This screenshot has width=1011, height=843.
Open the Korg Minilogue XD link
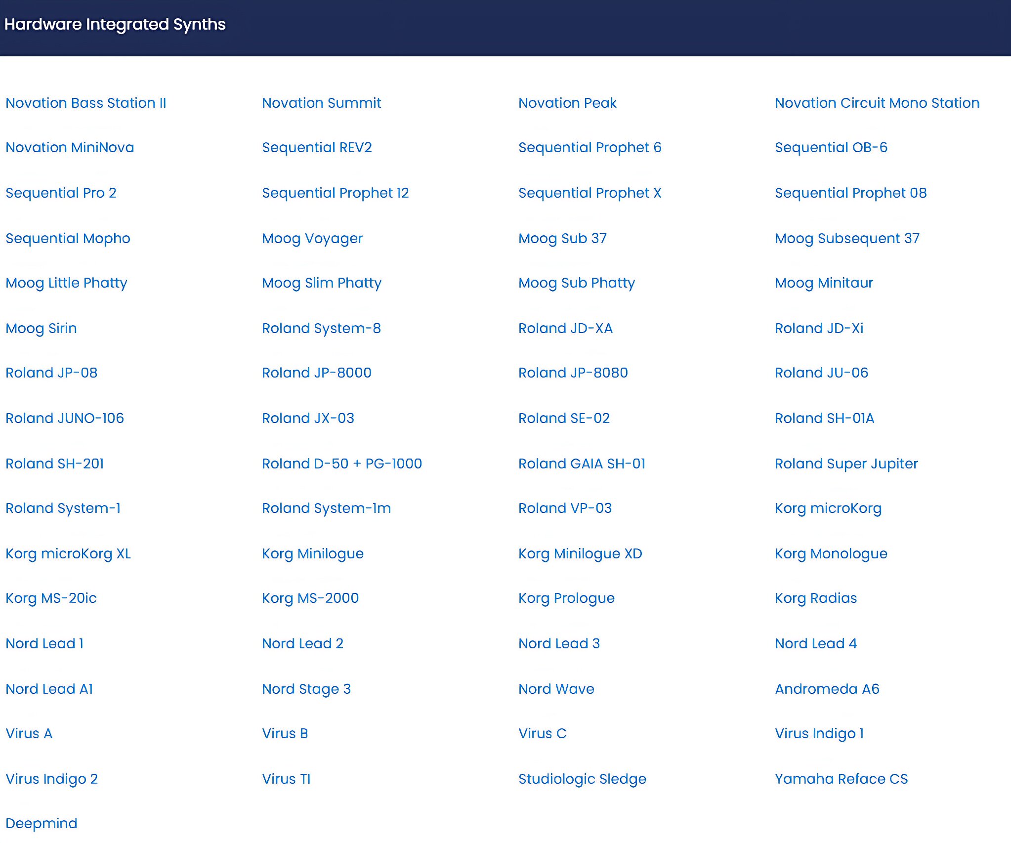pos(580,553)
